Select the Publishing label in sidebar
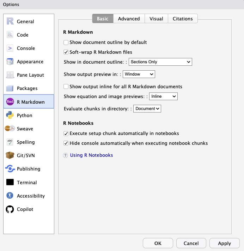The image size is (244, 251). pyautogui.click(x=29, y=169)
